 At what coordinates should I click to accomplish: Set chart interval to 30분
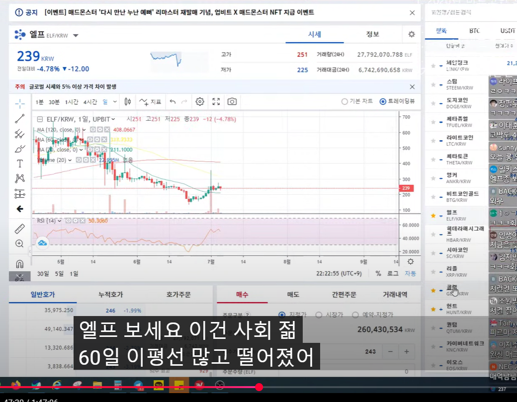click(x=54, y=102)
